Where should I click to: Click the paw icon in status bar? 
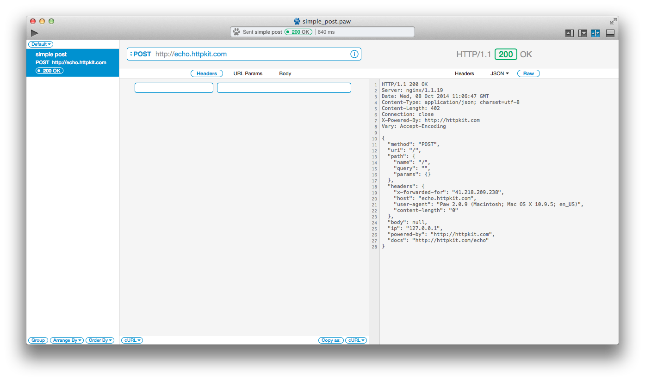[x=236, y=32]
